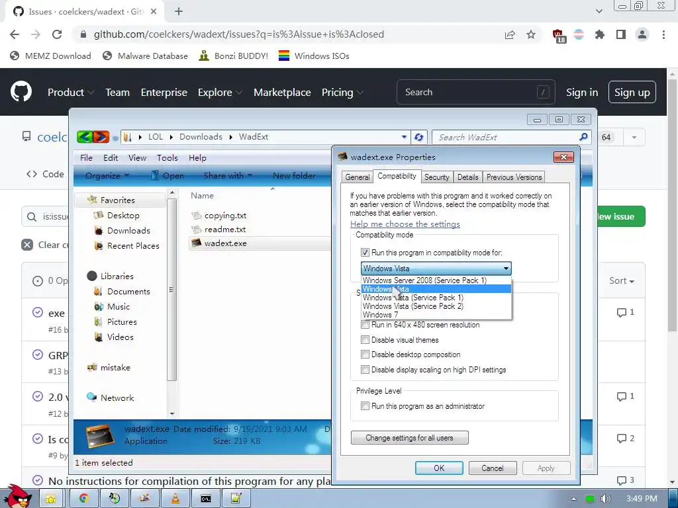Expand Explorer address bar history arrow
The height and width of the screenshot is (508, 678).
point(404,137)
